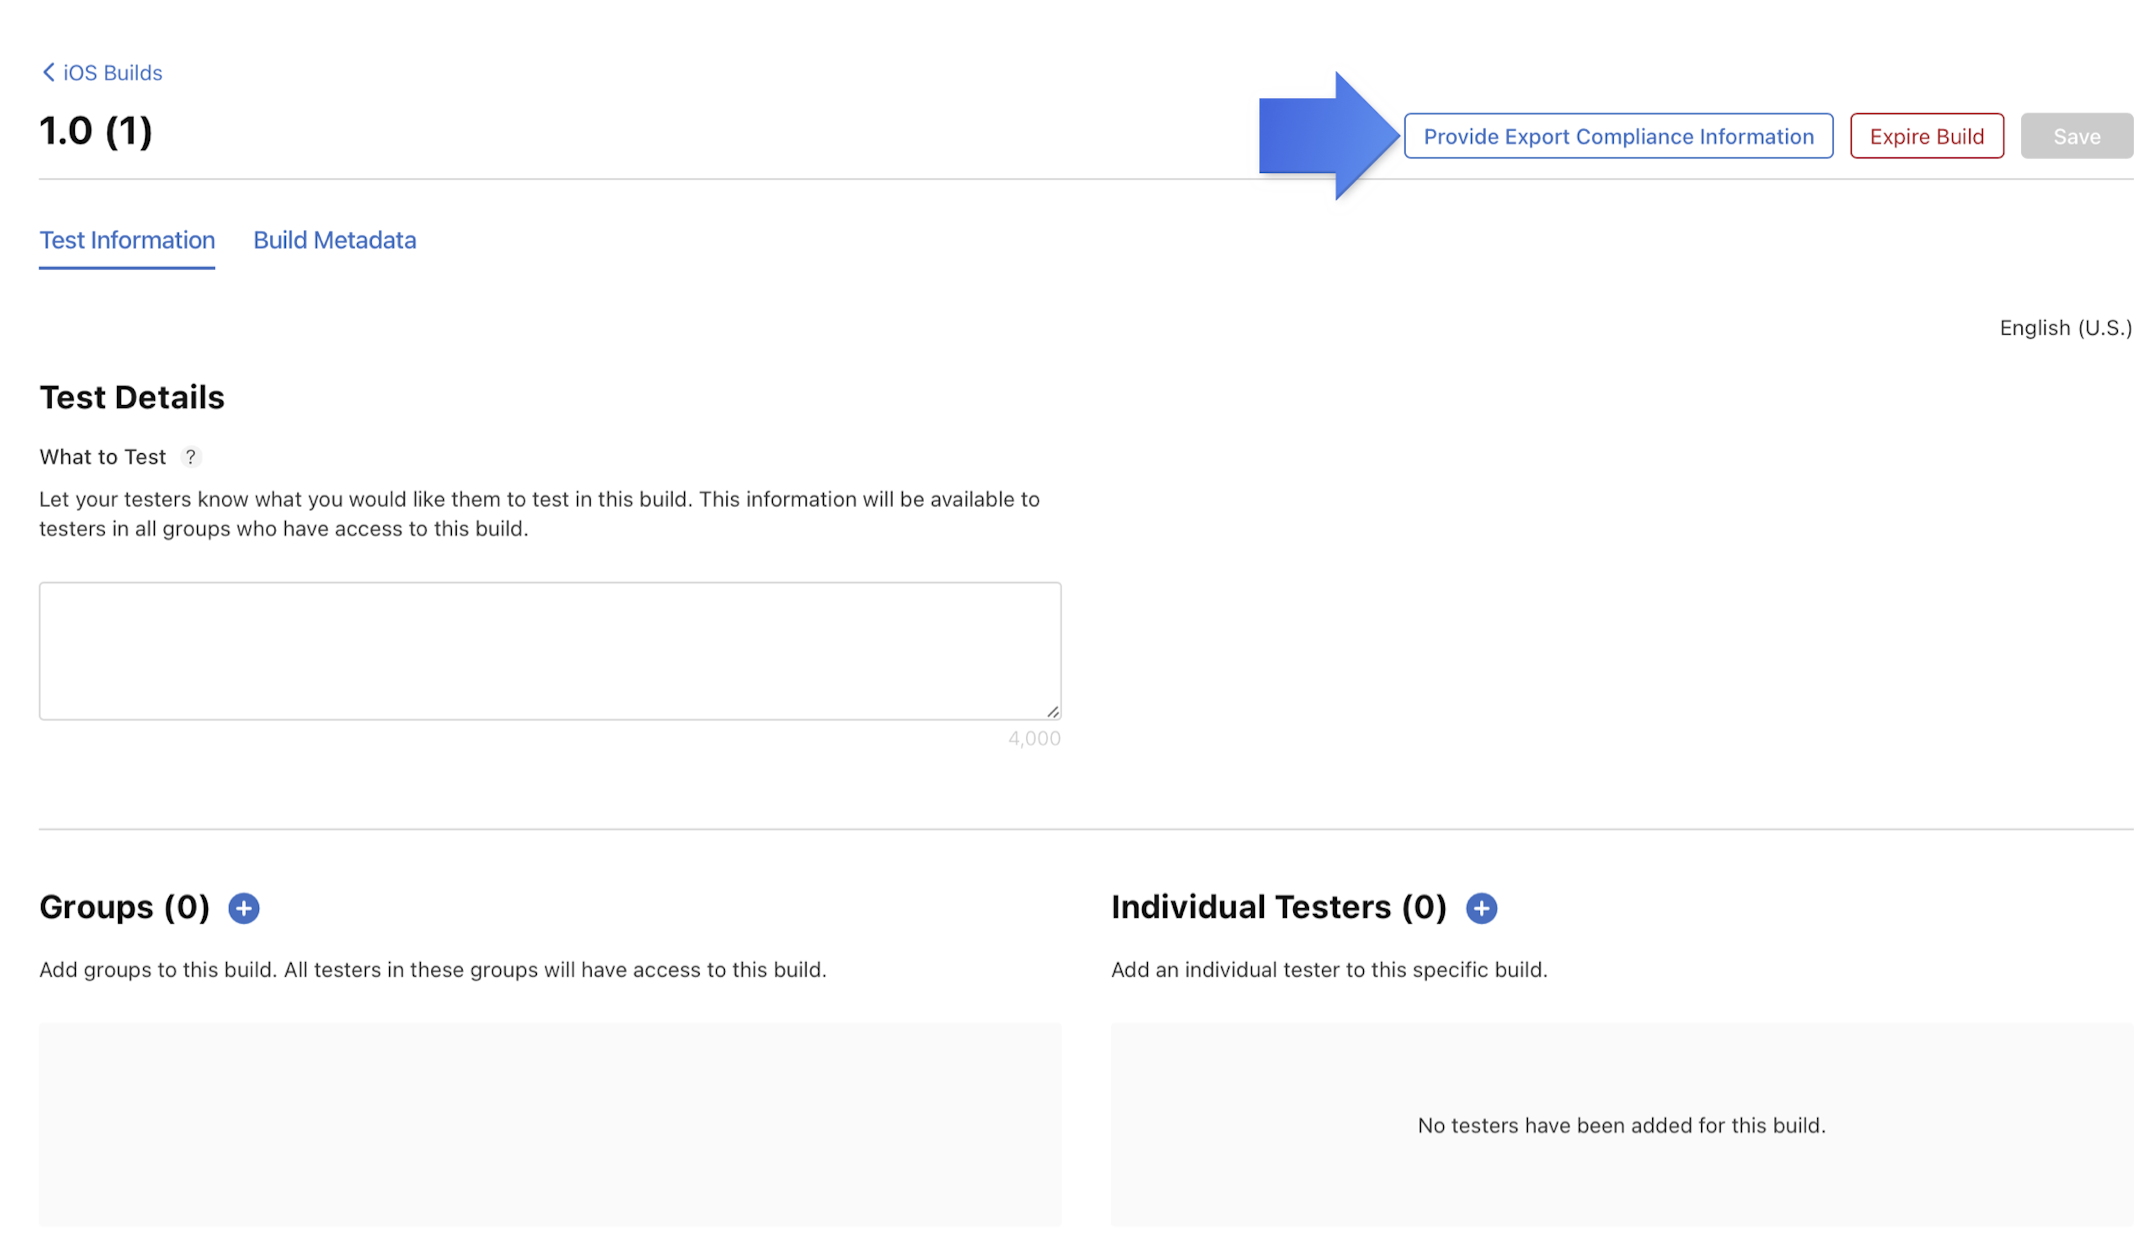Screen dimensions: 2145x1245
Task: Click the Add Groups plus icon
Action: coord(244,907)
